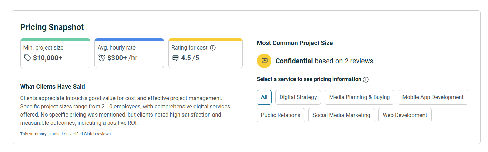
Task: Click the Most Common Project Size heading
Action: point(295,43)
